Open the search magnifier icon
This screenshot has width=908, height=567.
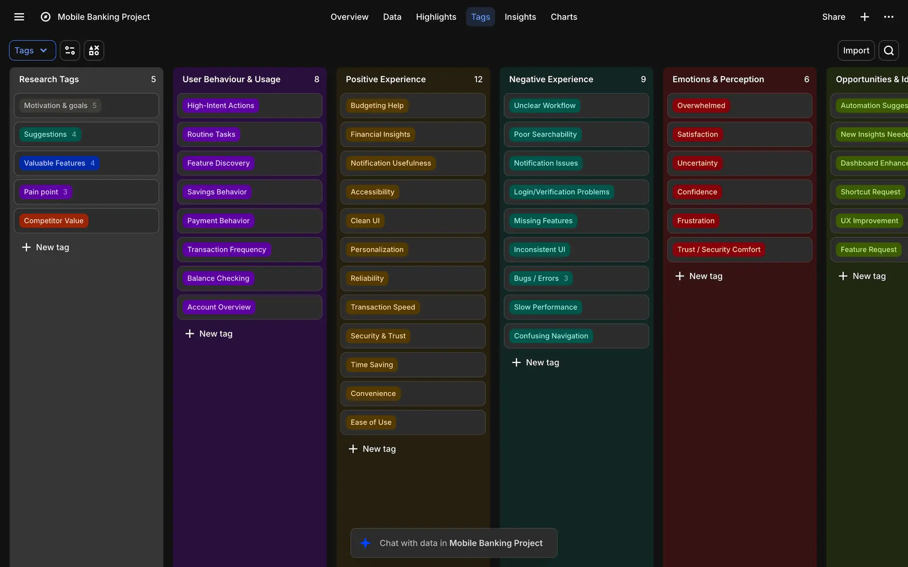pos(889,51)
